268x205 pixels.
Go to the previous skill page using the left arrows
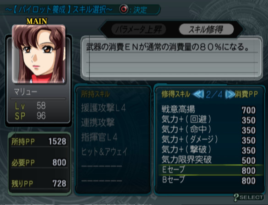pos(198,94)
